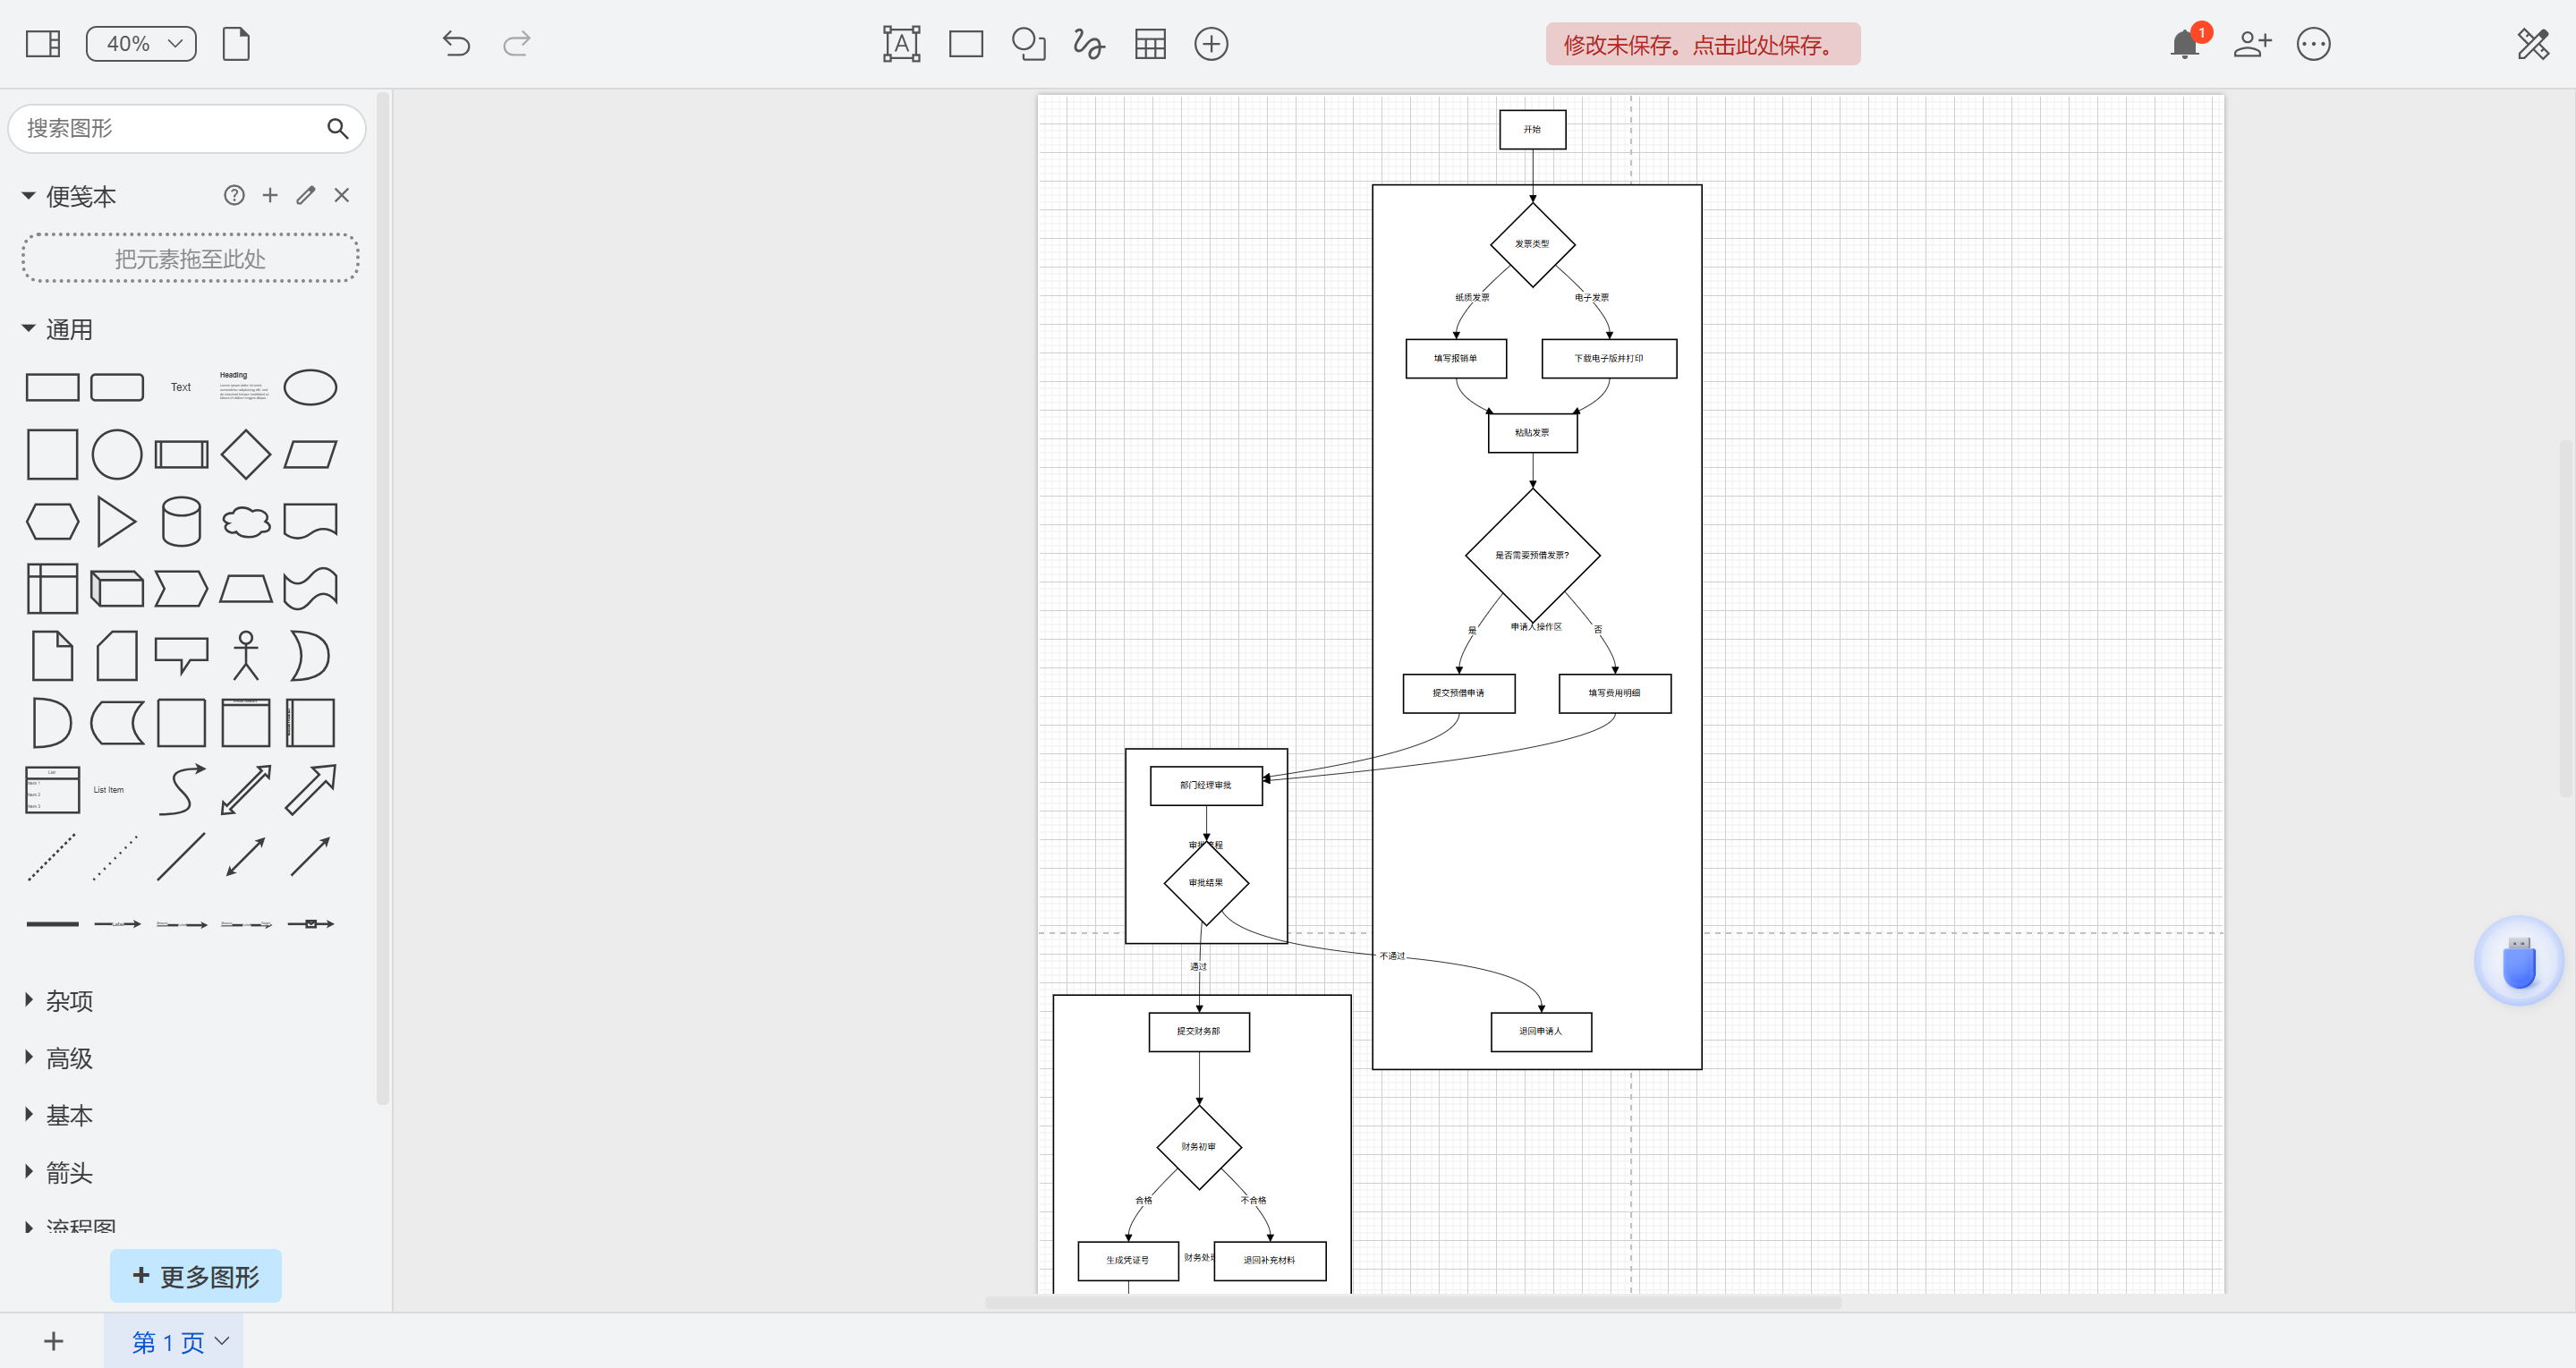Click the insert table icon
The height and width of the screenshot is (1368, 2576).
point(1150,44)
